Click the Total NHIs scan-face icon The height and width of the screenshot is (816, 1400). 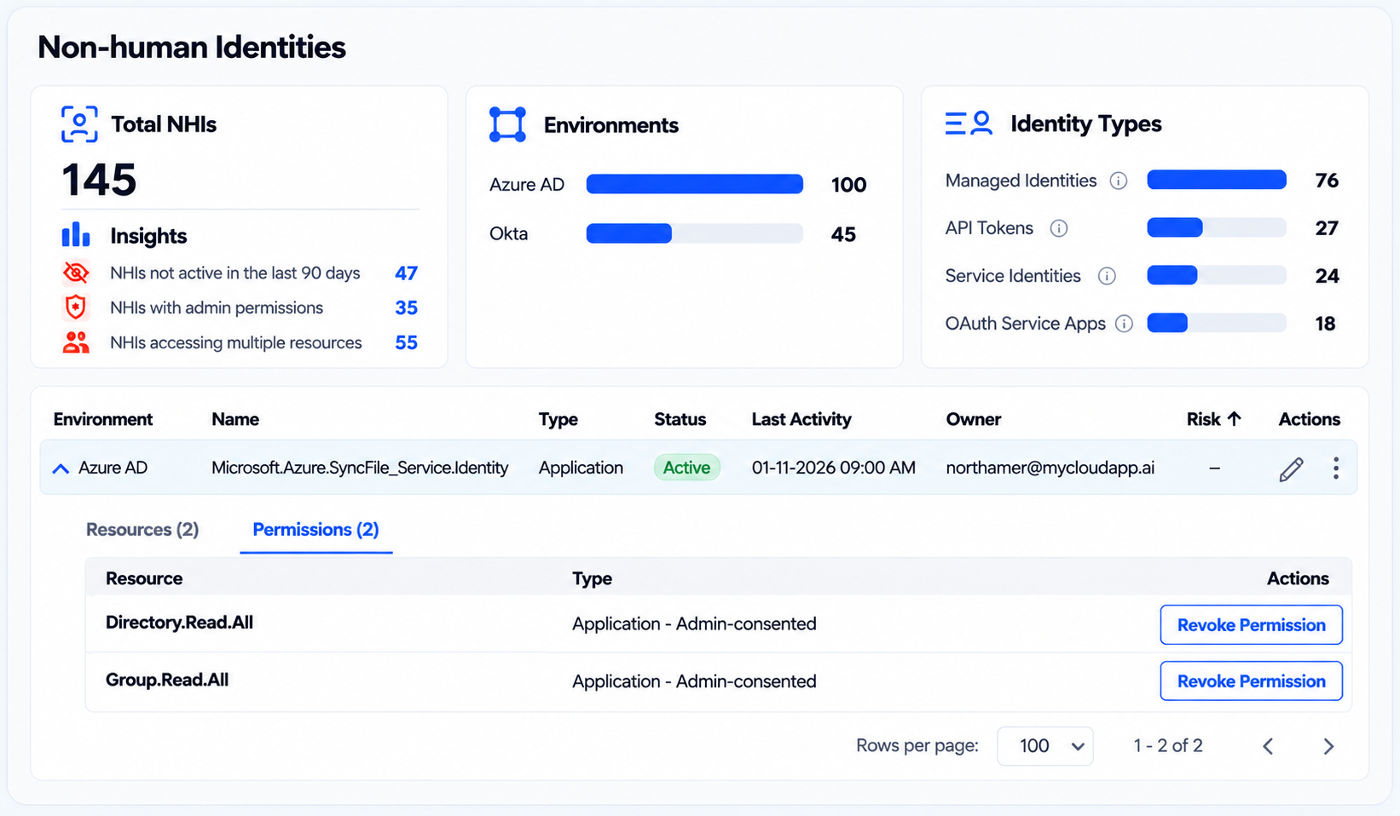coord(79,124)
